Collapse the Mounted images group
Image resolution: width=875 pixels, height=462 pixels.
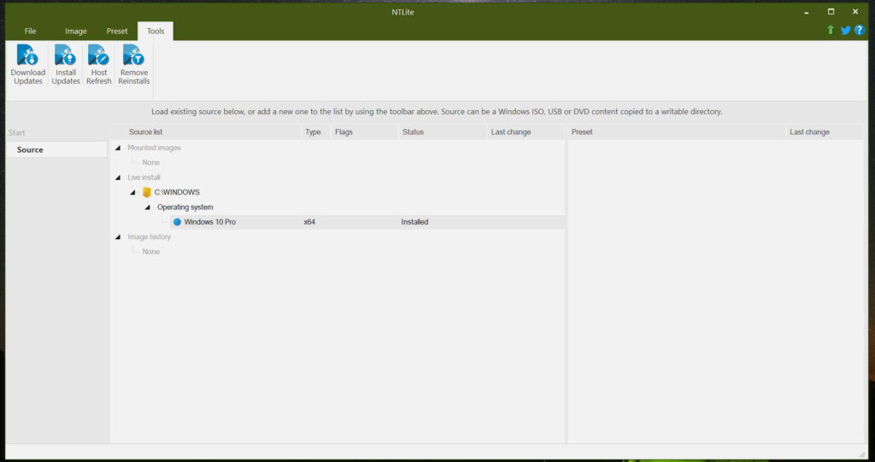pos(118,148)
